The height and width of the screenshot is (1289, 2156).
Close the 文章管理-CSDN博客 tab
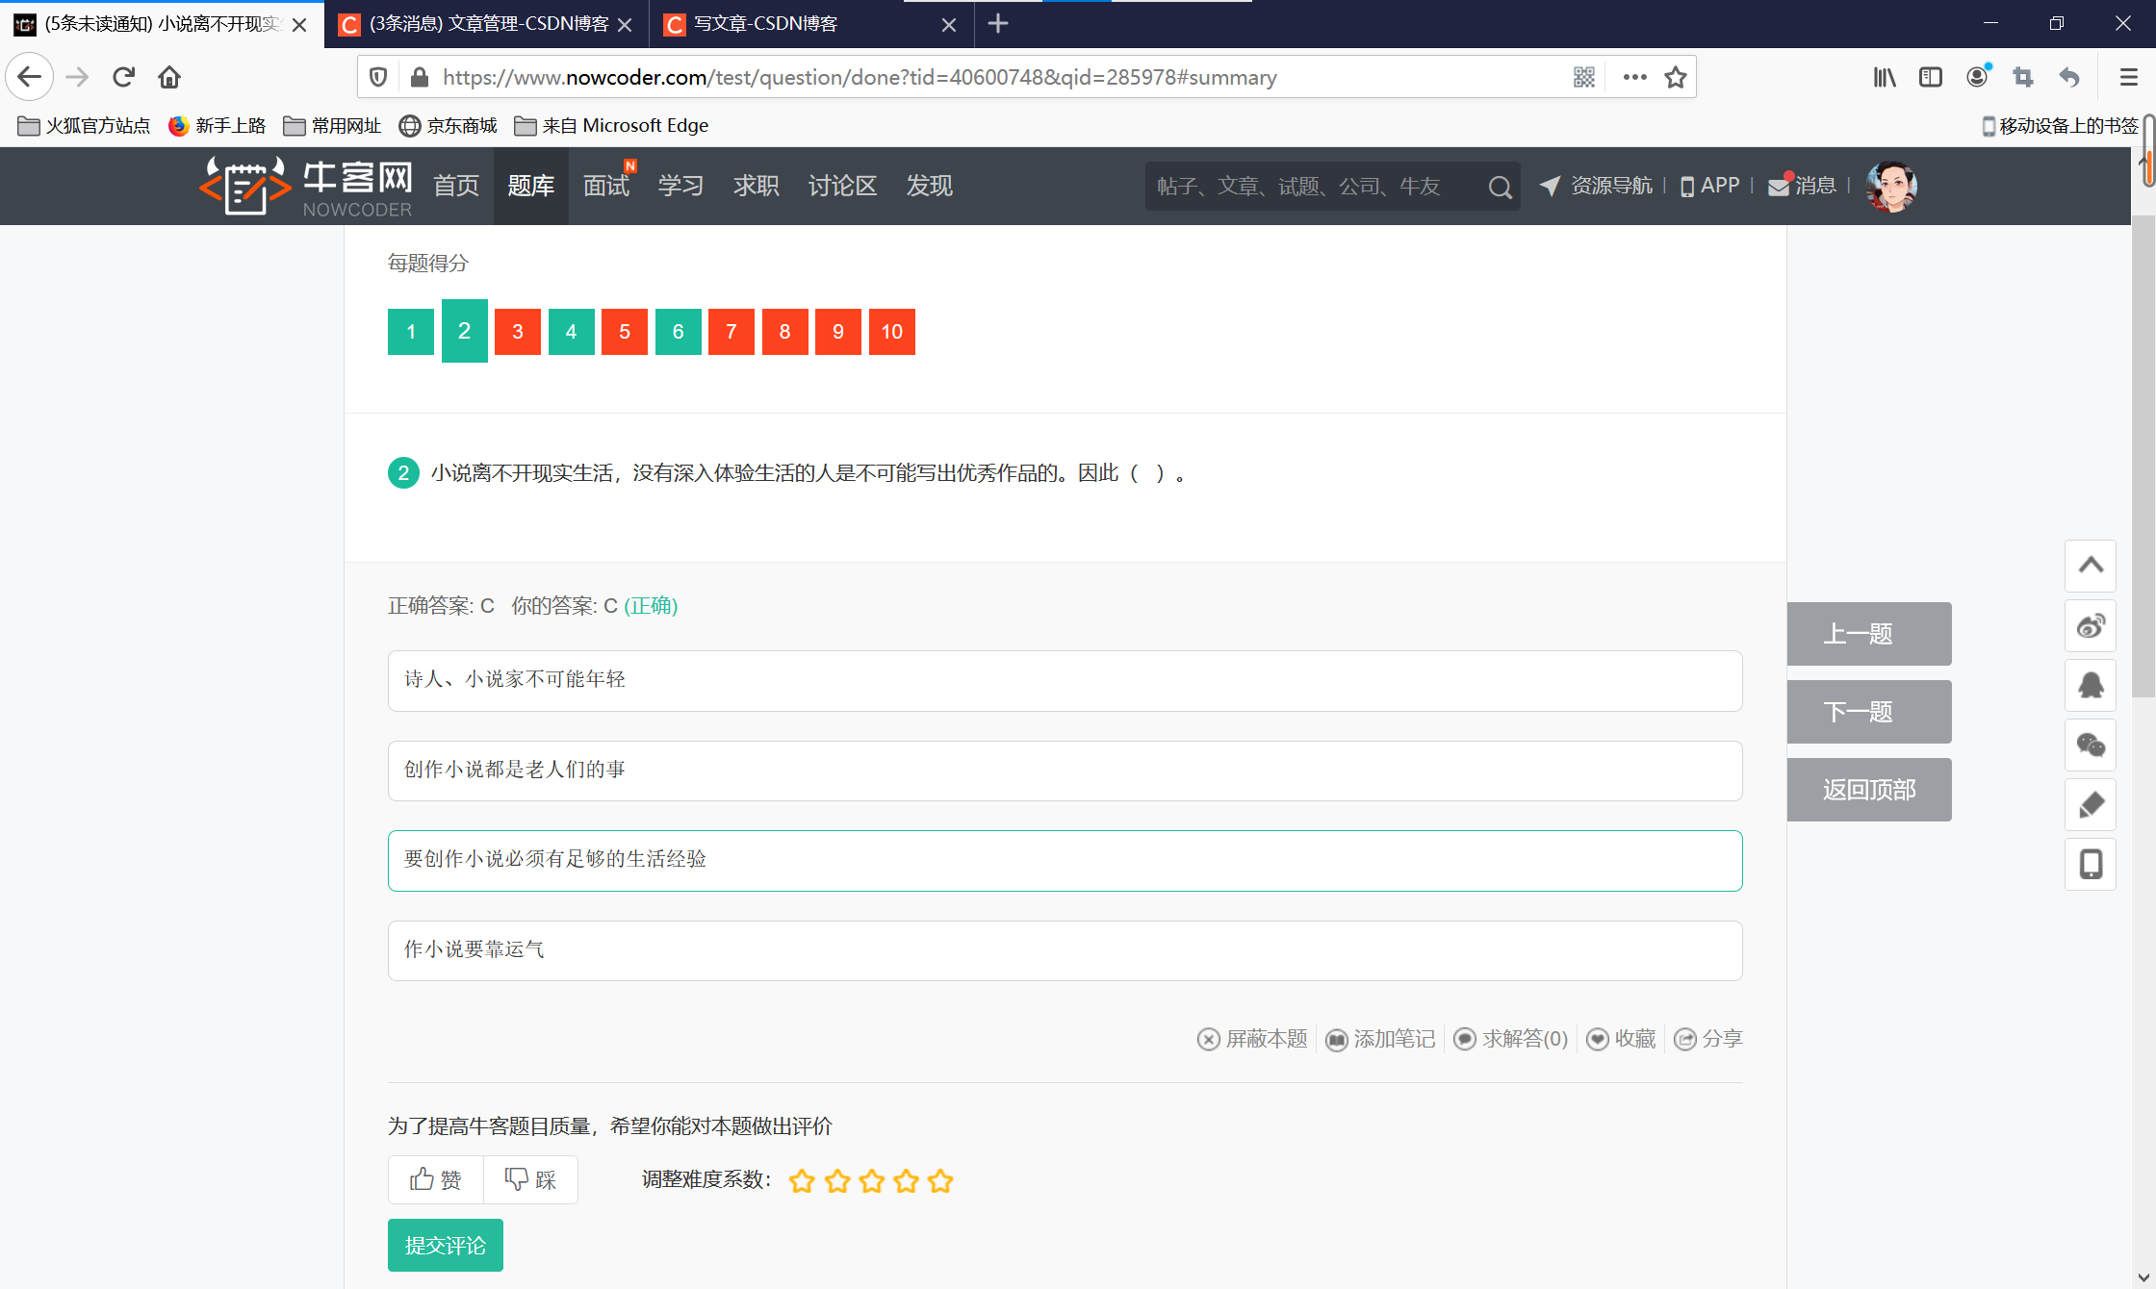(x=625, y=25)
